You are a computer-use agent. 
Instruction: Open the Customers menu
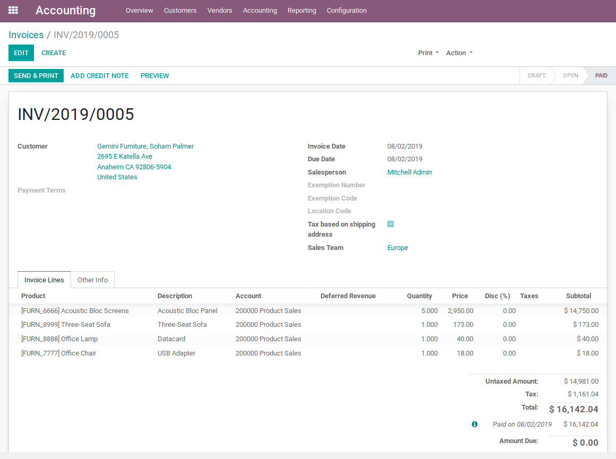tap(180, 11)
